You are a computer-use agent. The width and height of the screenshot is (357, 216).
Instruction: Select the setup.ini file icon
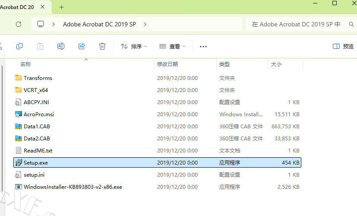(19, 175)
